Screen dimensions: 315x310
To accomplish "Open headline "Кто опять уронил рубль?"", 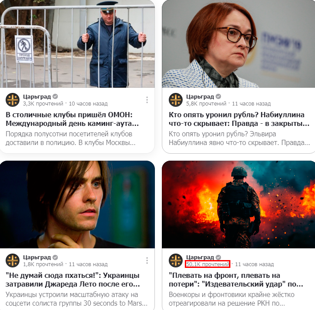I will (x=239, y=119).
